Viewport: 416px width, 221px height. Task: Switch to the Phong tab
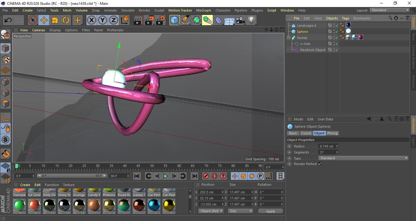[332, 133]
